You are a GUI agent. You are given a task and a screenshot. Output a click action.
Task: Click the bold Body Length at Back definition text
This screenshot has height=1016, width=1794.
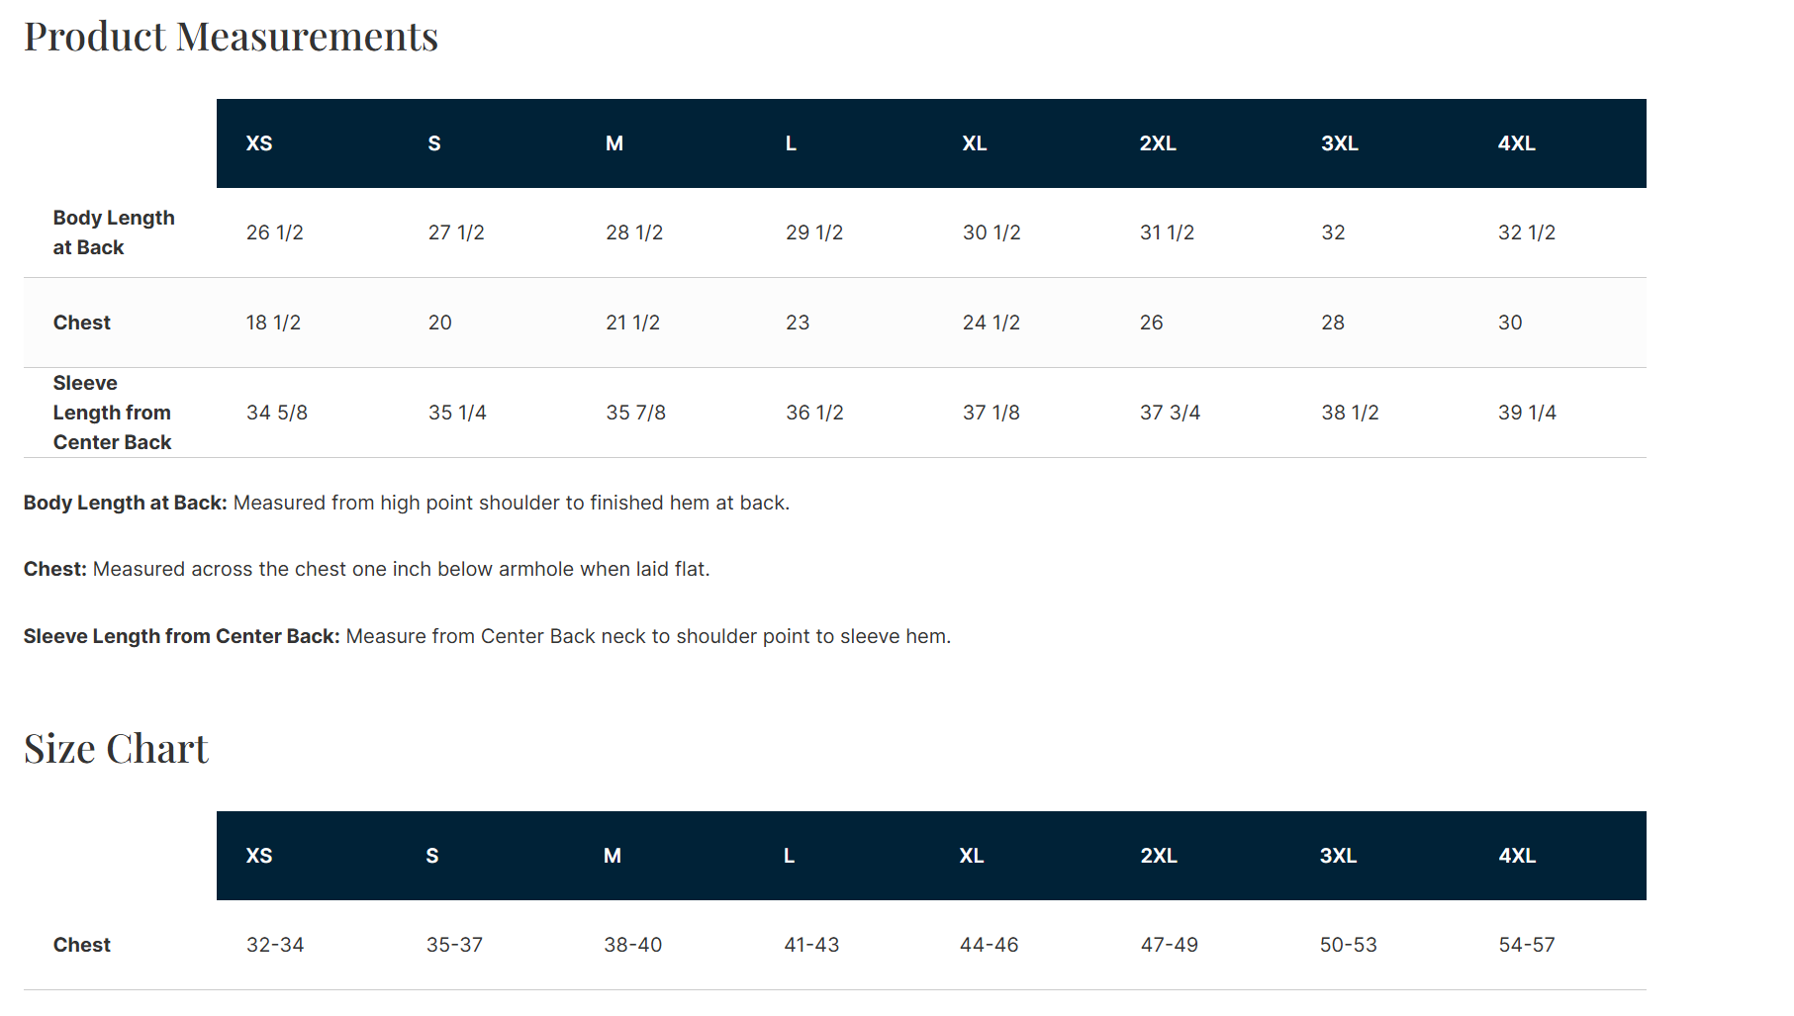click(126, 503)
